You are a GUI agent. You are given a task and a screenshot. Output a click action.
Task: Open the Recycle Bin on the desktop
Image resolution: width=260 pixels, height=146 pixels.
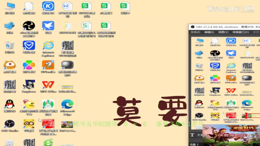click(10, 47)
